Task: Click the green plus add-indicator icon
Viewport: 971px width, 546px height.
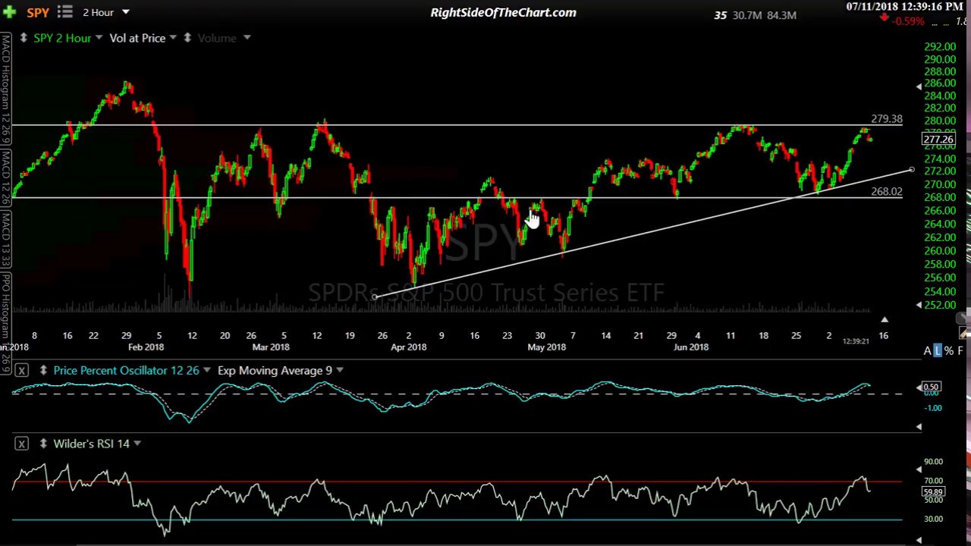Action: (x=10, y=12)
